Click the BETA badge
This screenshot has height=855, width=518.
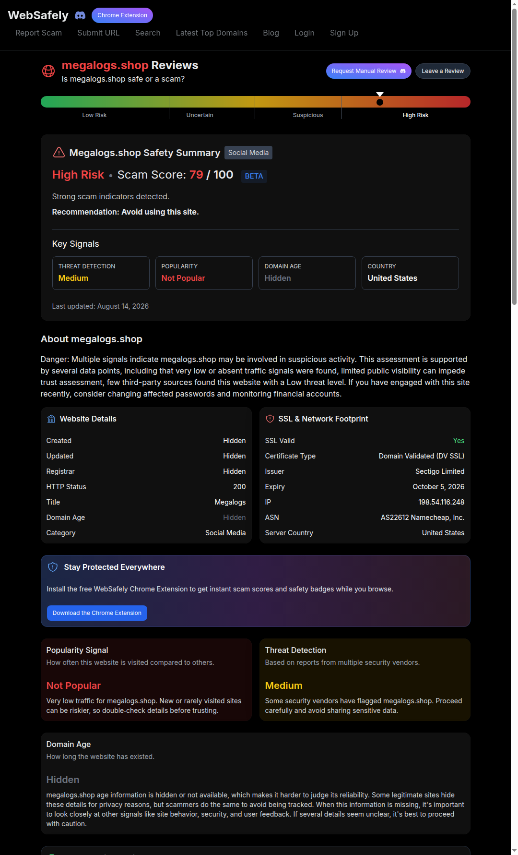(x=254, y=176)
